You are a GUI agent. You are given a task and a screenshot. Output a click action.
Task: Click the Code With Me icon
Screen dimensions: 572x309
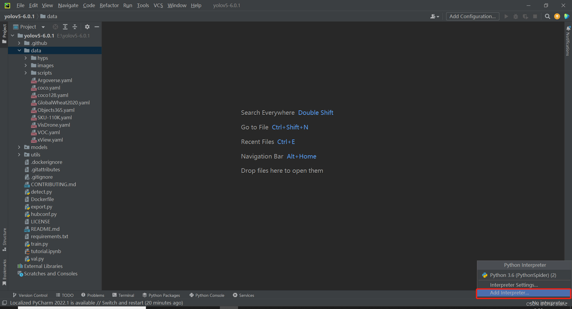566,16
